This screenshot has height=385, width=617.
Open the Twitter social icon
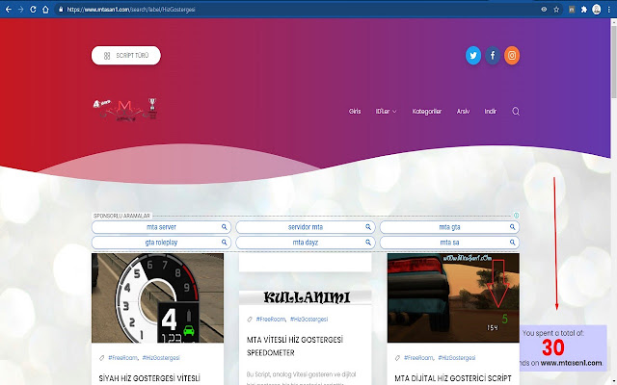473,56
